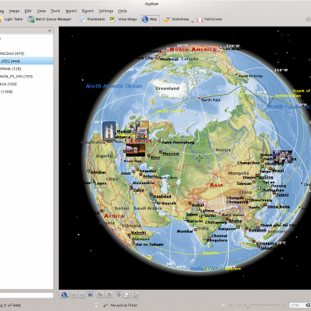Select the album row showing (1308)

click(x=26, y=92)
